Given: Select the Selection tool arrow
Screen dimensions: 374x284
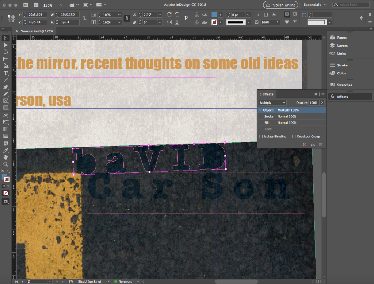Looking at the screenshot, I should [6, 38].
